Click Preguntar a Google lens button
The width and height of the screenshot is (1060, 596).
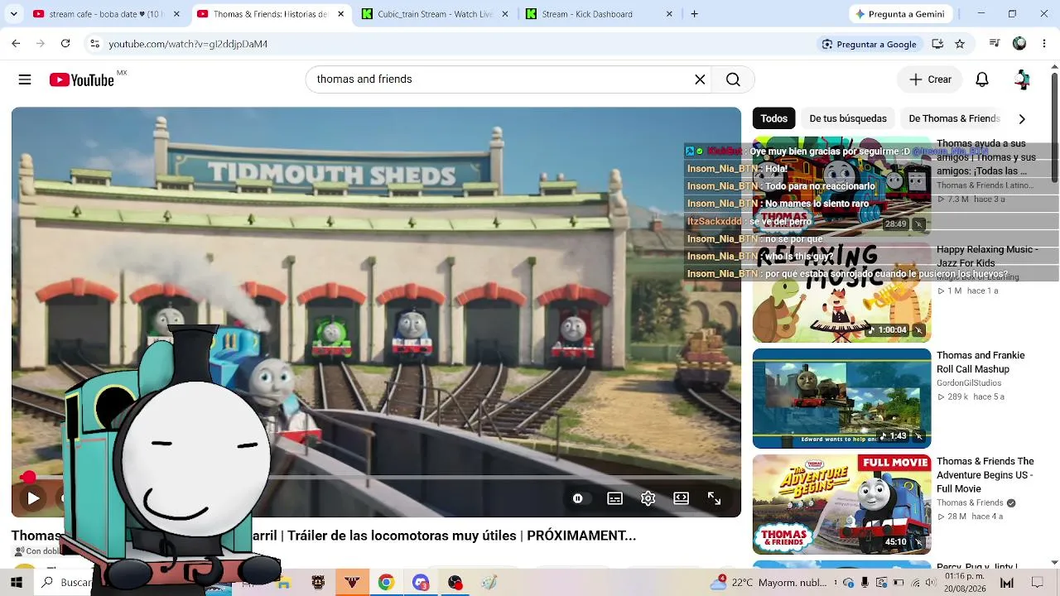click(869, 44)
